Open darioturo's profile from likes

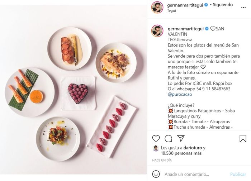coord(193,148)
